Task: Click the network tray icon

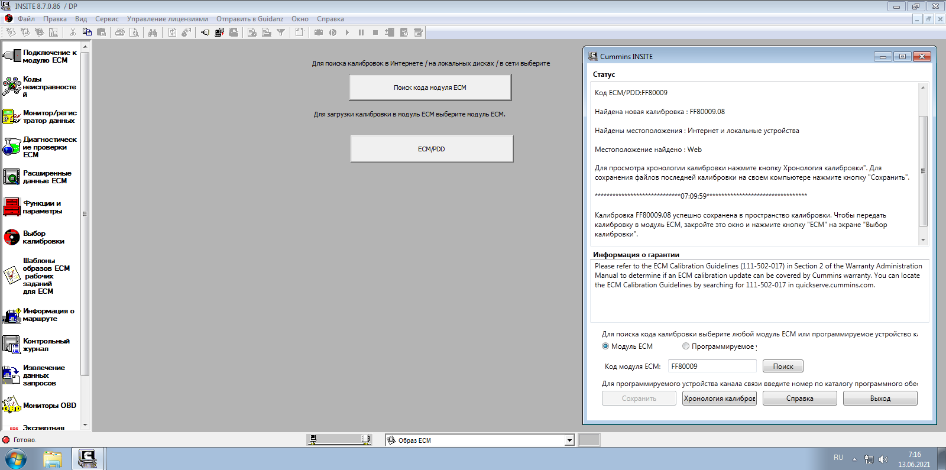Action: point(869,459)
